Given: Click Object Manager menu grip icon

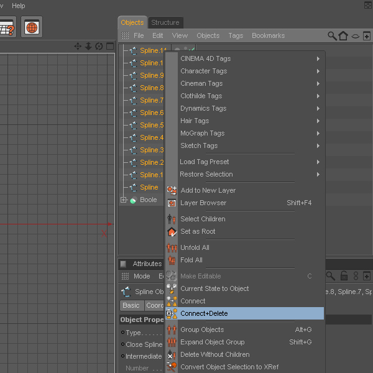Looking at the screenshot, I should click(x=125, y=35).
